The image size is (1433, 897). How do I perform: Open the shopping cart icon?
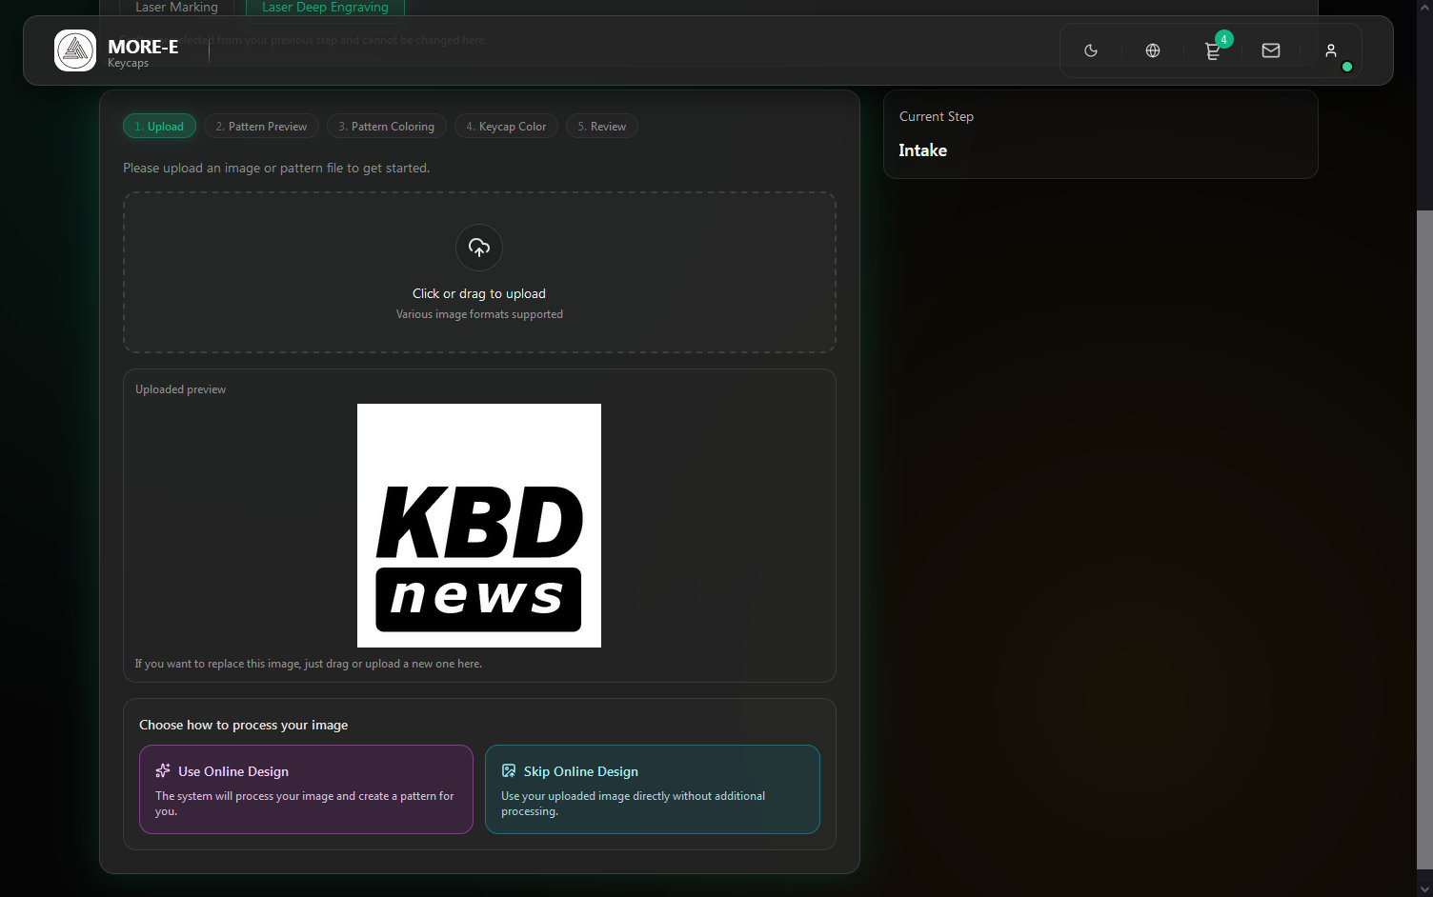pyautogui.click(x=1213, y=51)
